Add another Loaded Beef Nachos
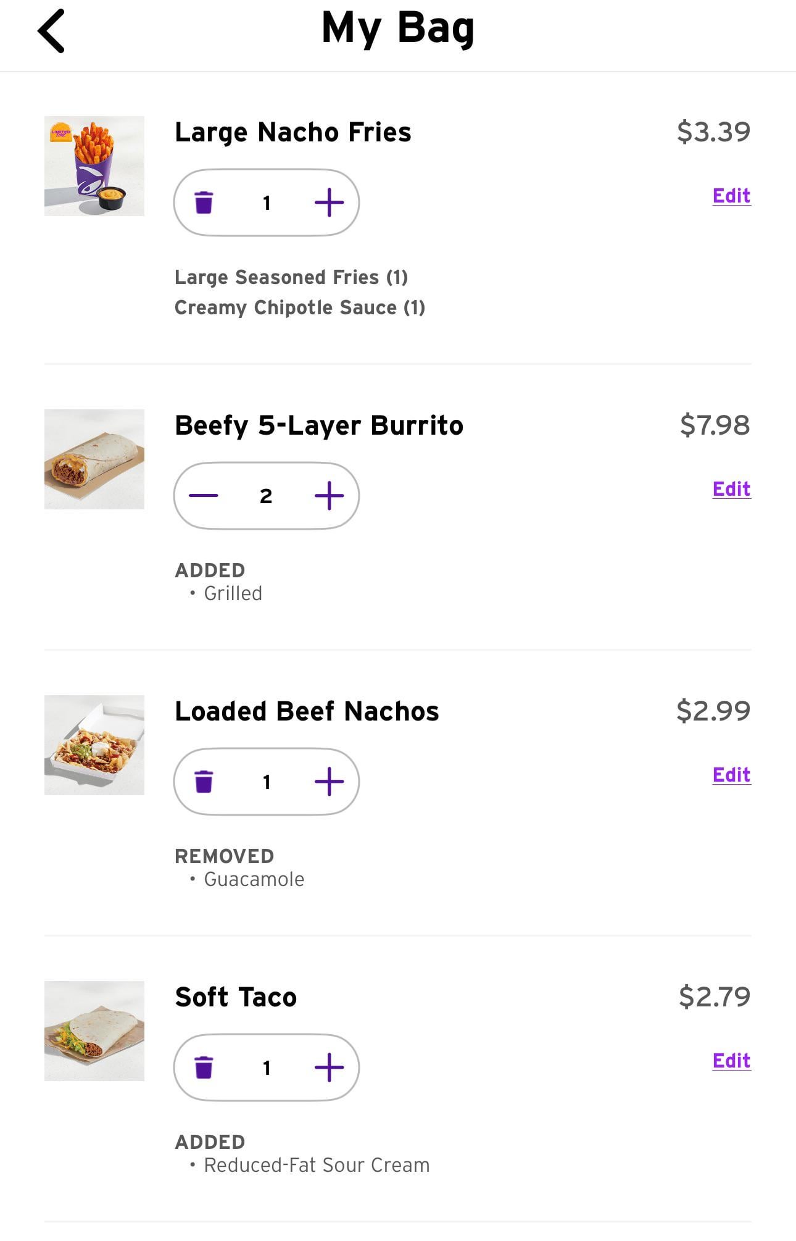Screen dimensions: 796x1241 tap(329, 782)
